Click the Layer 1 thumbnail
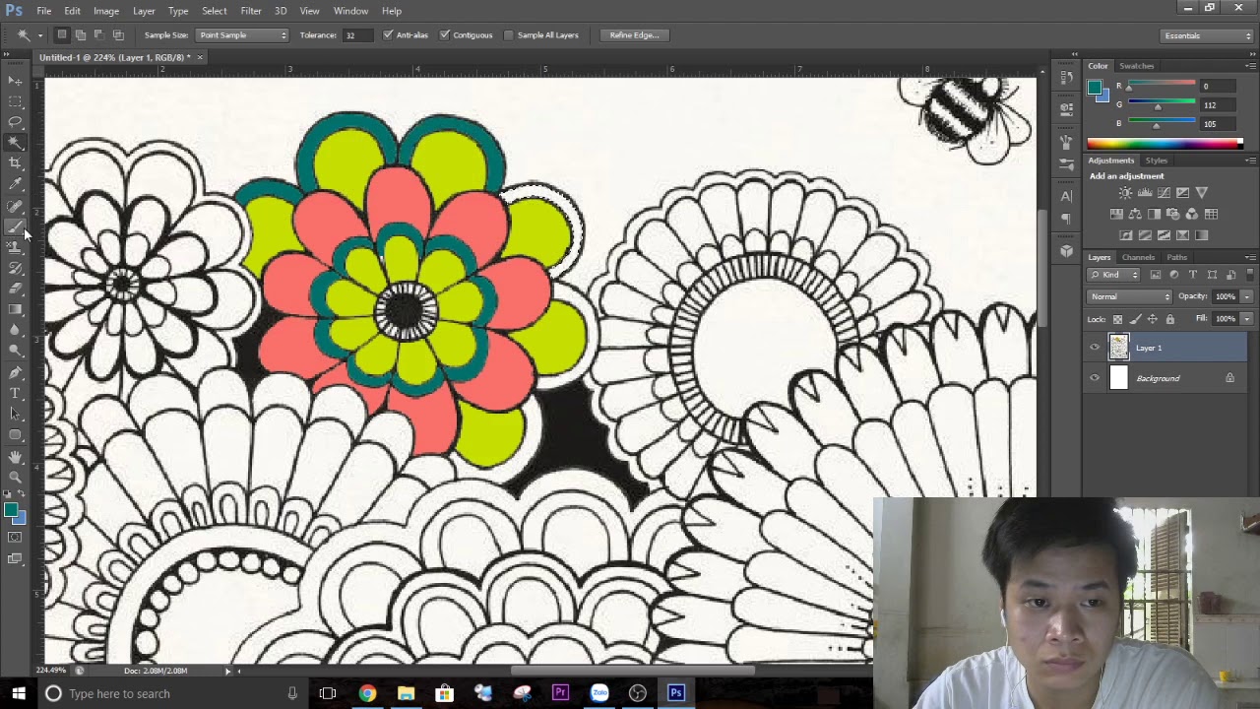1260x709 pixels. (1119, 348)
